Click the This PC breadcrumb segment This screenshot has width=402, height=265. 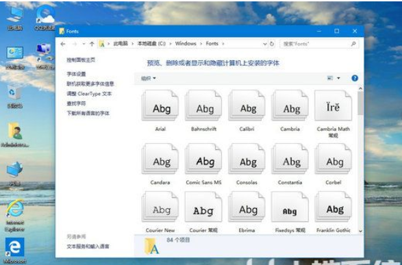point(121,44)
